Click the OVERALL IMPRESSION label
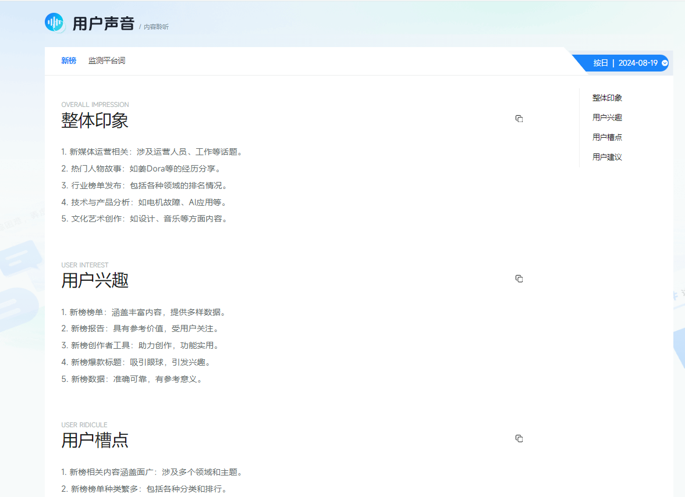The width and height of the screenshot is (685, 497). coord(95,105)
